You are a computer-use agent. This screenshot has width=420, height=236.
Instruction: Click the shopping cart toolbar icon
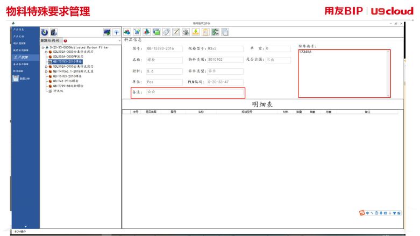point(137,32)
